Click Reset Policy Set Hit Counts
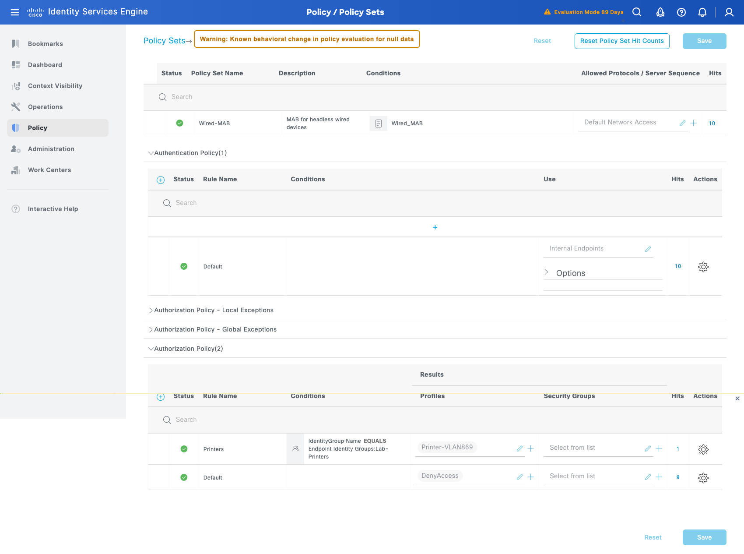 (x=622, y=41)
